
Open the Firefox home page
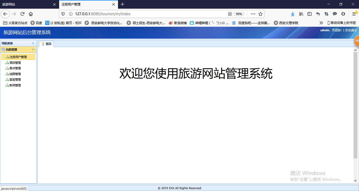tap(31, 14)
